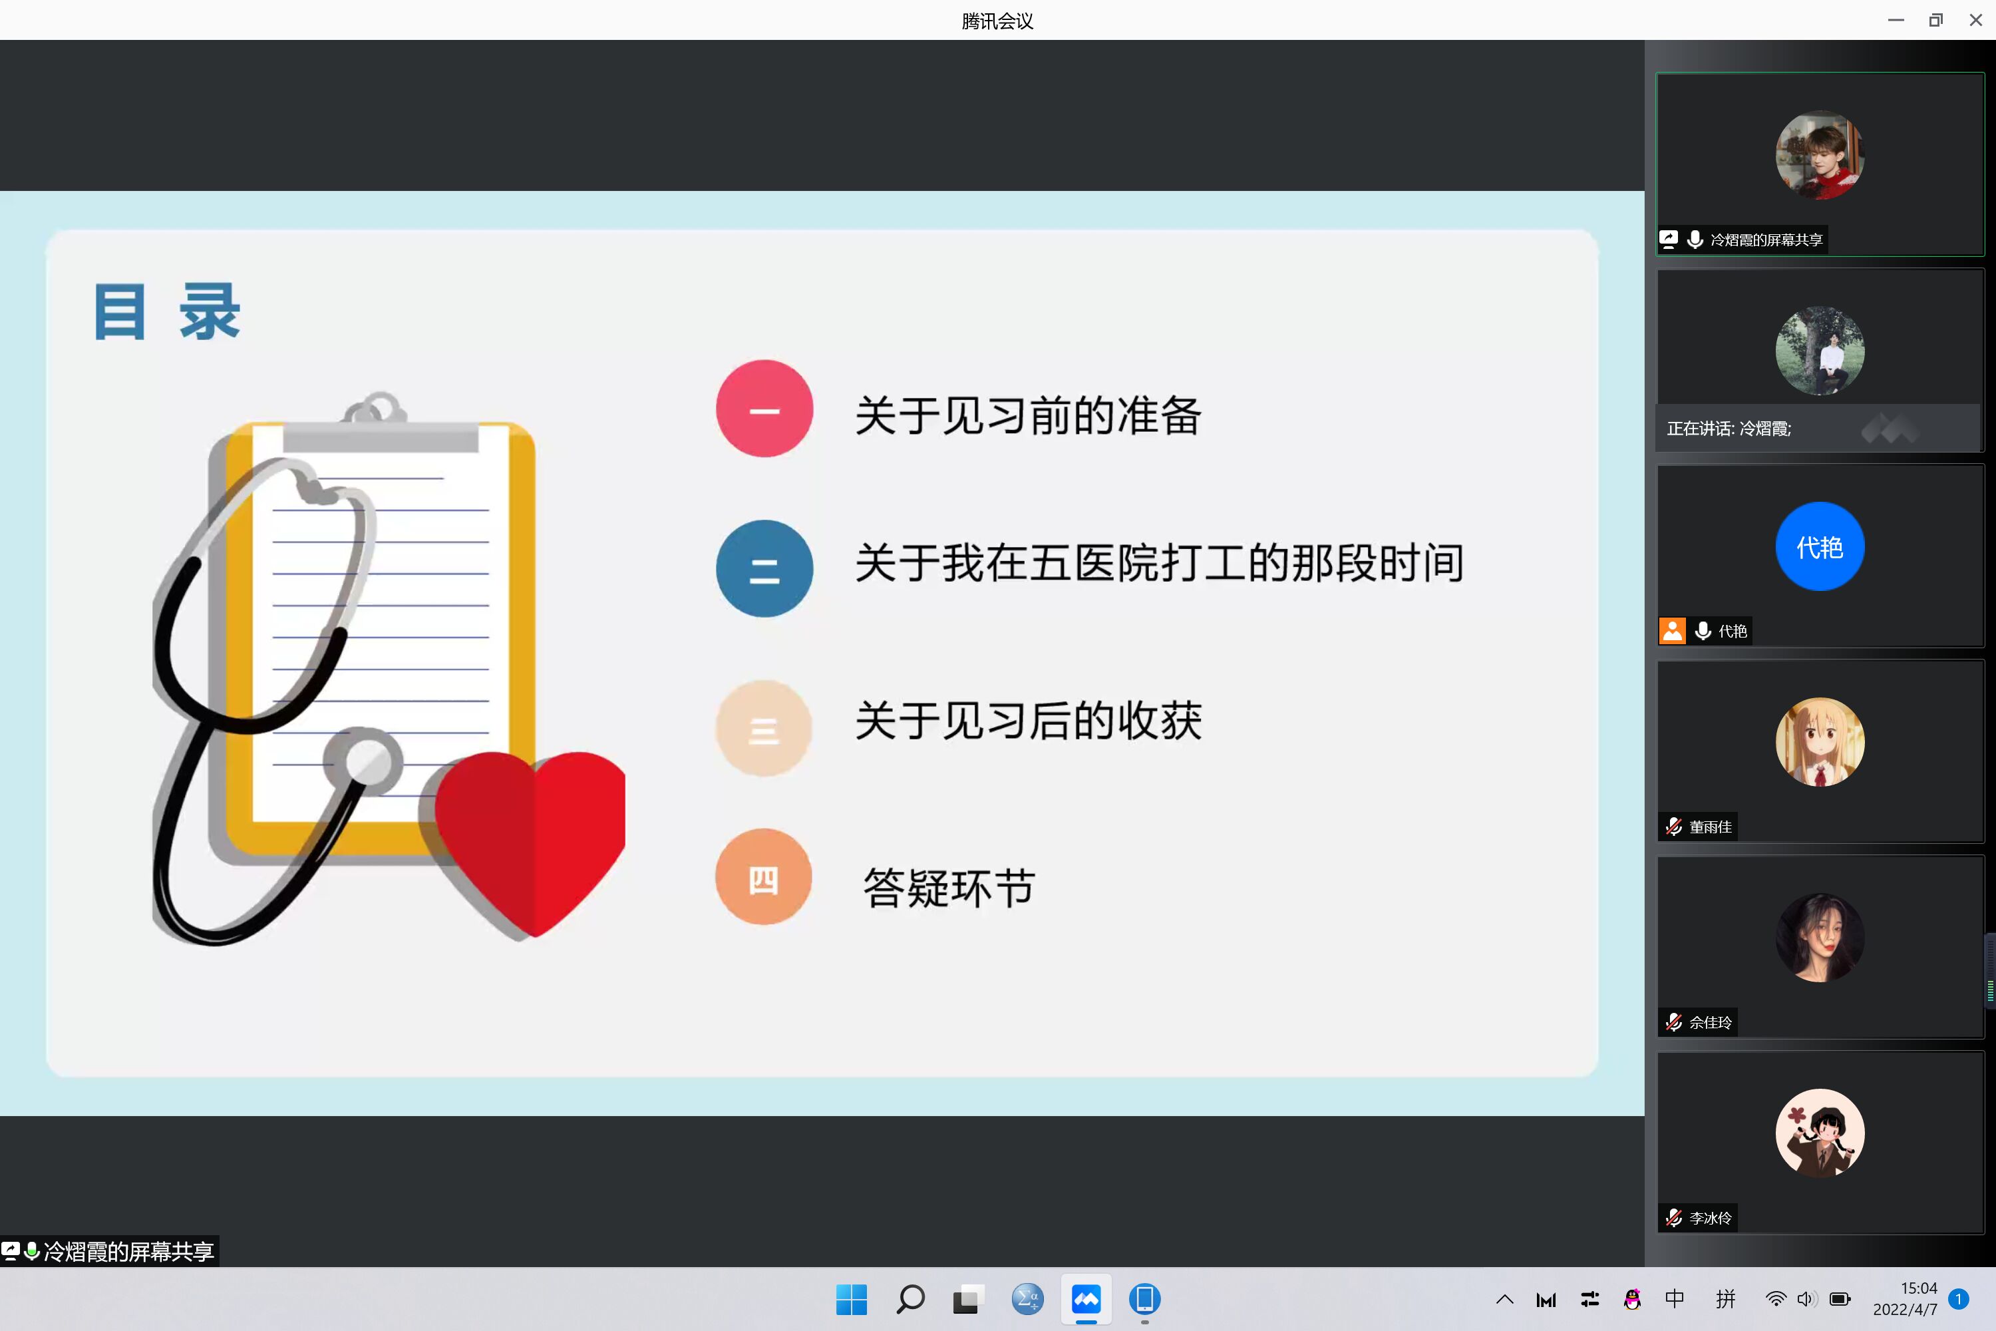Click the muted microphone icon beside 余佳玲
1996x1331 pixels.
point(1673,1022)
